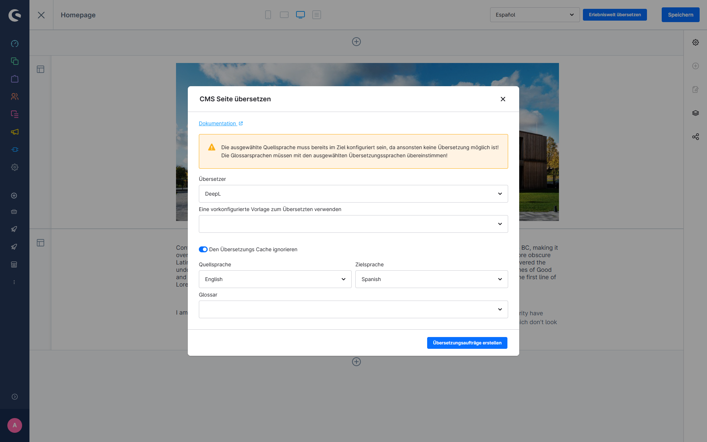The image size is (707, 442).
Task: Open layers navigator icon on right
Action: [695, 113]
